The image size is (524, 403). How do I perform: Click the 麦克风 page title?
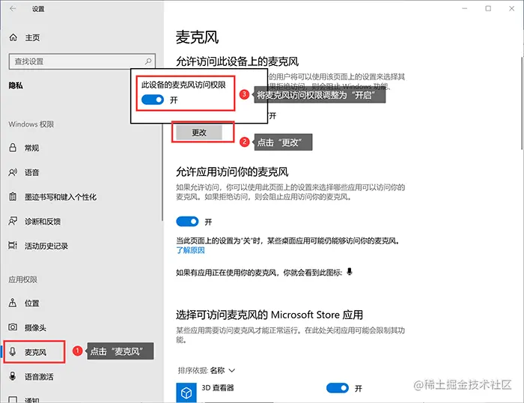click(197, 37)
